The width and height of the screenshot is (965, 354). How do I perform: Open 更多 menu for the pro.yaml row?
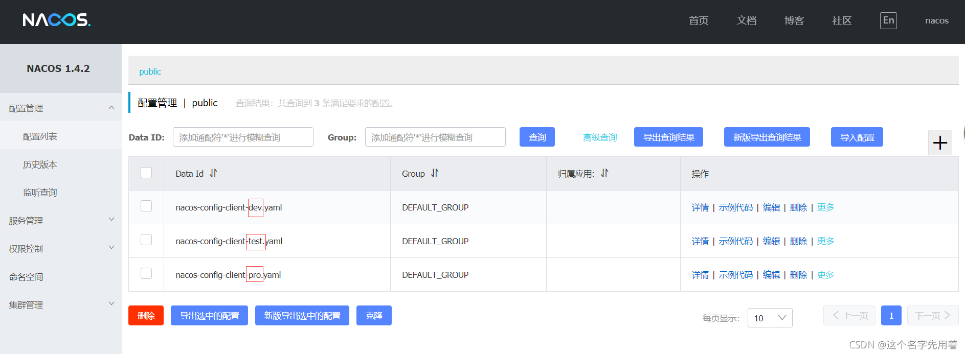point(825,275)
